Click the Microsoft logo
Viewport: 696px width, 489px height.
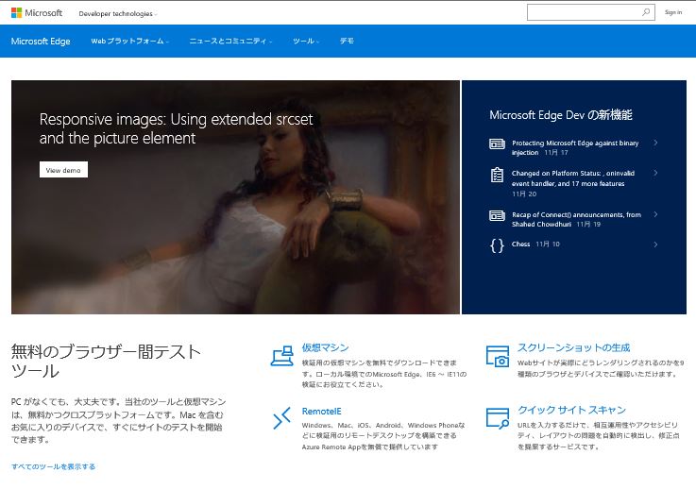(37, 13)
